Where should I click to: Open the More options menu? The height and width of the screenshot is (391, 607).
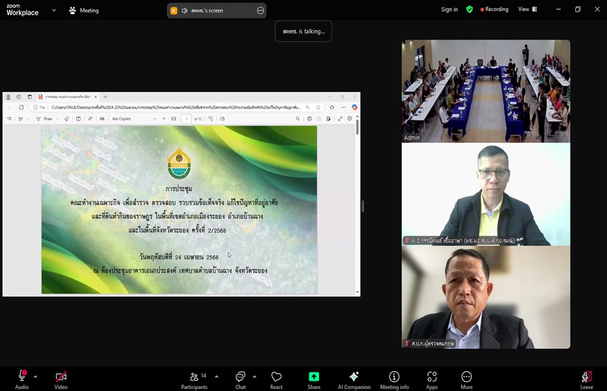point(466,380)
